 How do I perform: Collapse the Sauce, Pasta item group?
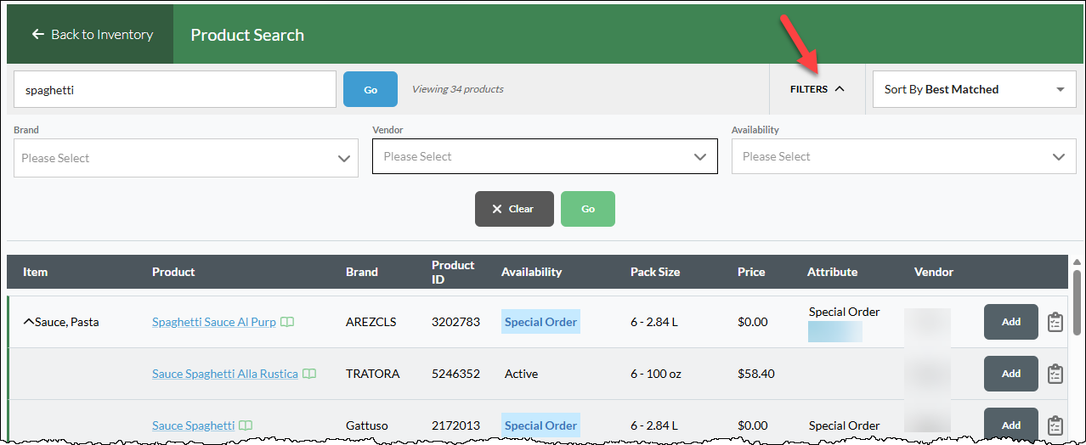[29, 322]
